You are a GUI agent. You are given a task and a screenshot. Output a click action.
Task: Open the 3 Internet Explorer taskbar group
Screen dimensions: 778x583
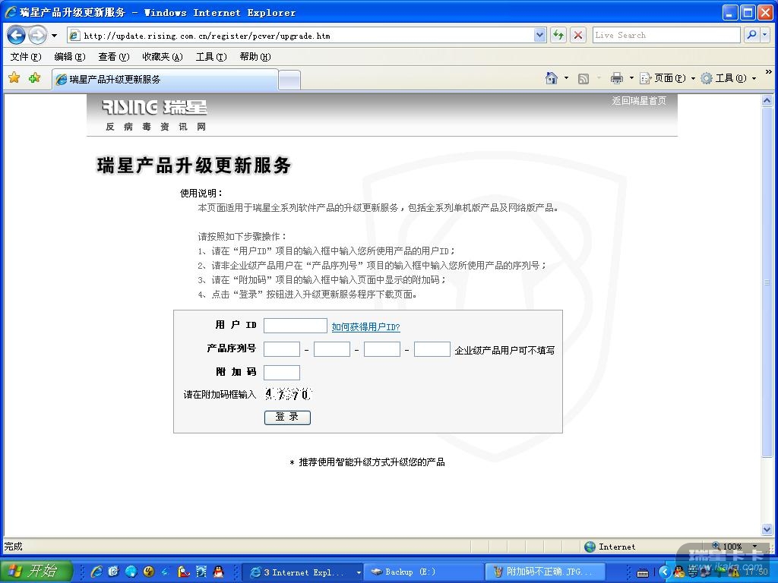[x=304, y=572]
